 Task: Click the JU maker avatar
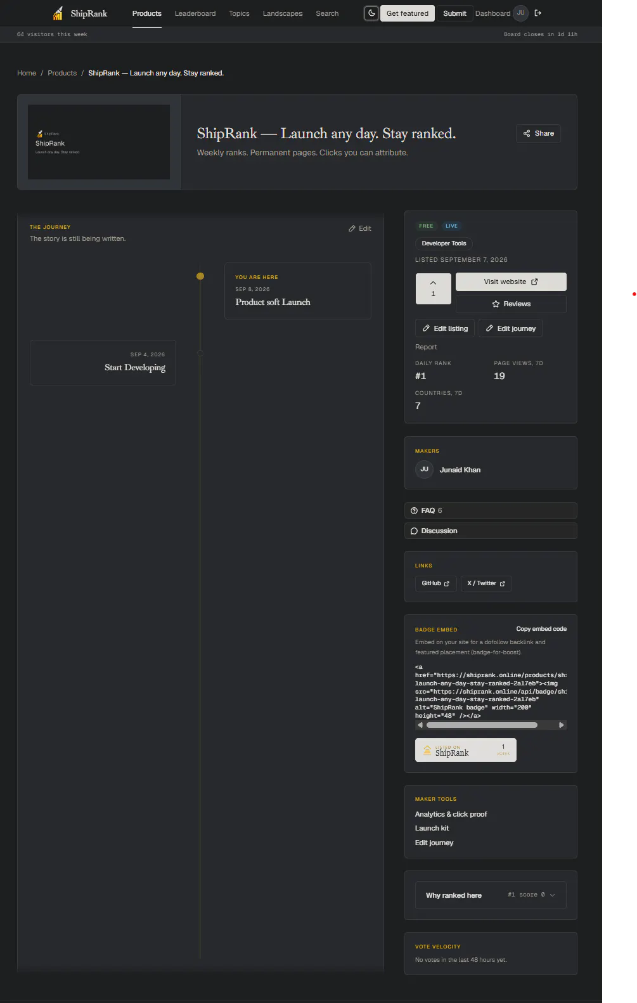coord(424,470)
